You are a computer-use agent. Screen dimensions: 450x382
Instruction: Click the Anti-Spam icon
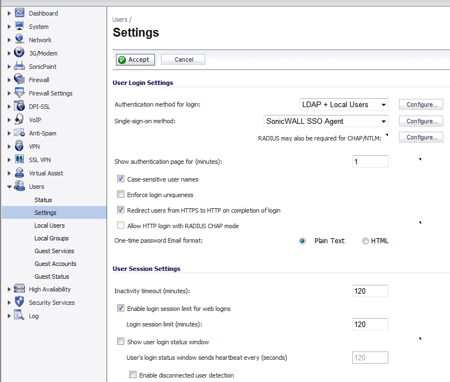[x=17, y=133]
